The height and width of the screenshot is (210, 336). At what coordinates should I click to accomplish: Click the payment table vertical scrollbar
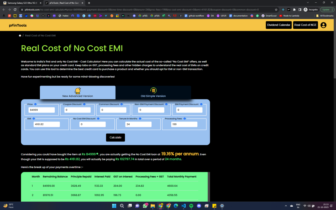[x=209, y=187]
